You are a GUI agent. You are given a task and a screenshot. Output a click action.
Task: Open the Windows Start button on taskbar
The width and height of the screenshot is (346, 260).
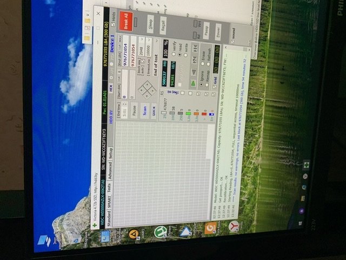(x=301, y=223)
